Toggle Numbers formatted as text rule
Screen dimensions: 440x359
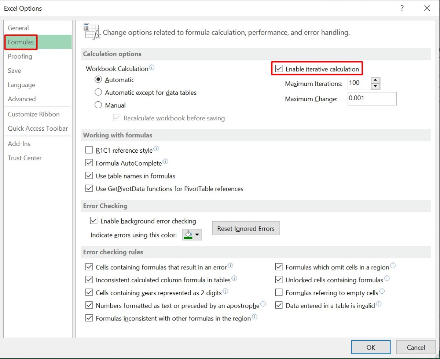coord(89,305)
